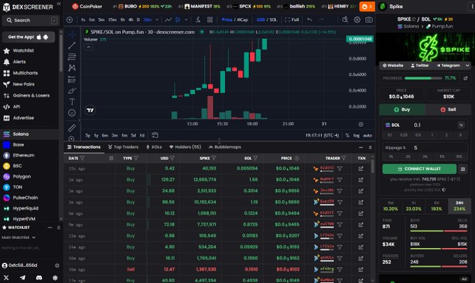Screen dimensions: 475x283
Task: Open the token Twitter link
Action: click(x=420, y=66)
